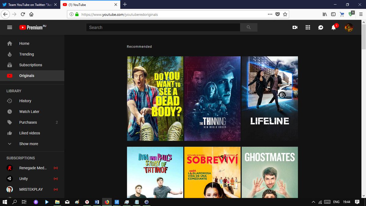Open Do You Want to See a Dead Body poster
This screenshot has height=206, width=366.
[x=155, y=99]
